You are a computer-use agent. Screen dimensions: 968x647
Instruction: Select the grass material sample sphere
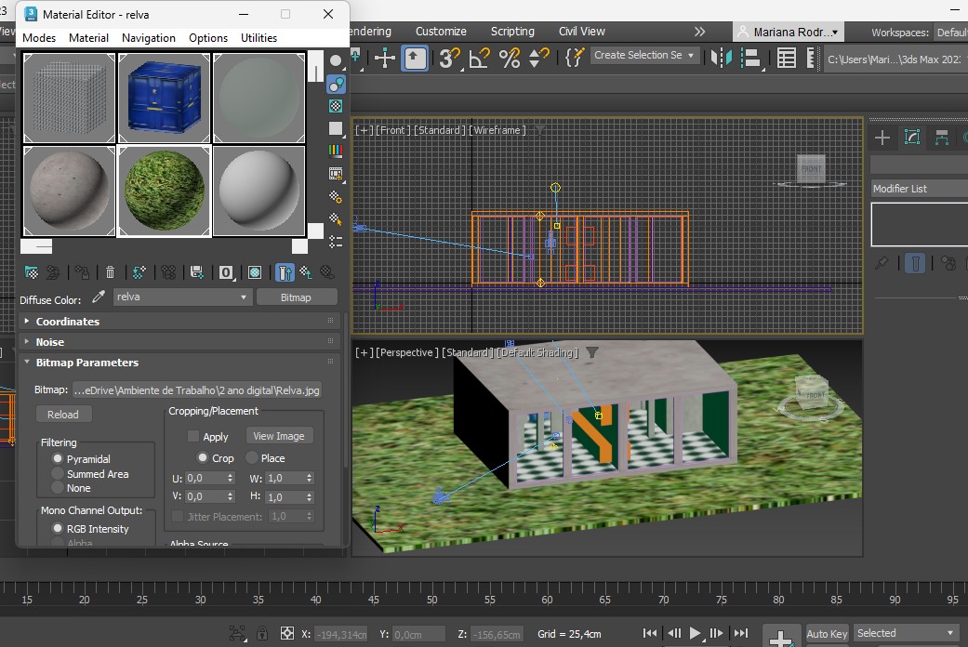point(165,191)
